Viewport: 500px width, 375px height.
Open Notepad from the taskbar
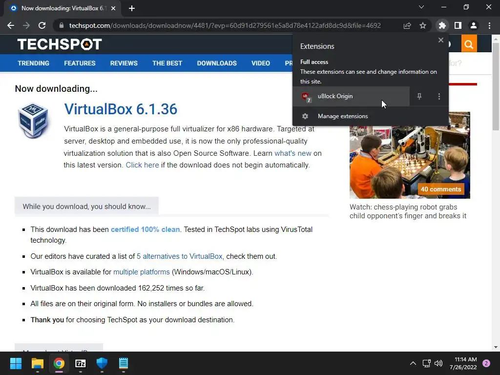[124, 363]
